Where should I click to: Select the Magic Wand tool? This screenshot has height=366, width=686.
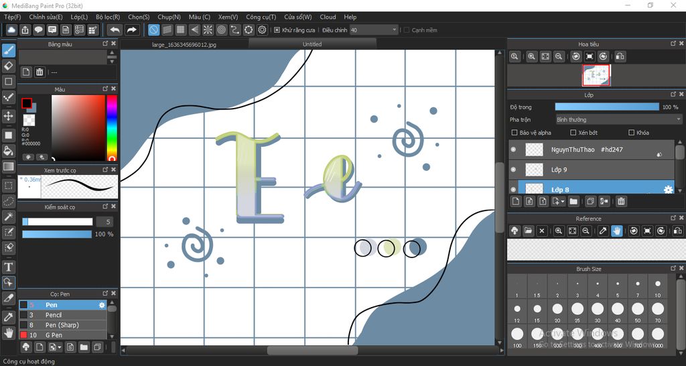[x=8, y=217]
